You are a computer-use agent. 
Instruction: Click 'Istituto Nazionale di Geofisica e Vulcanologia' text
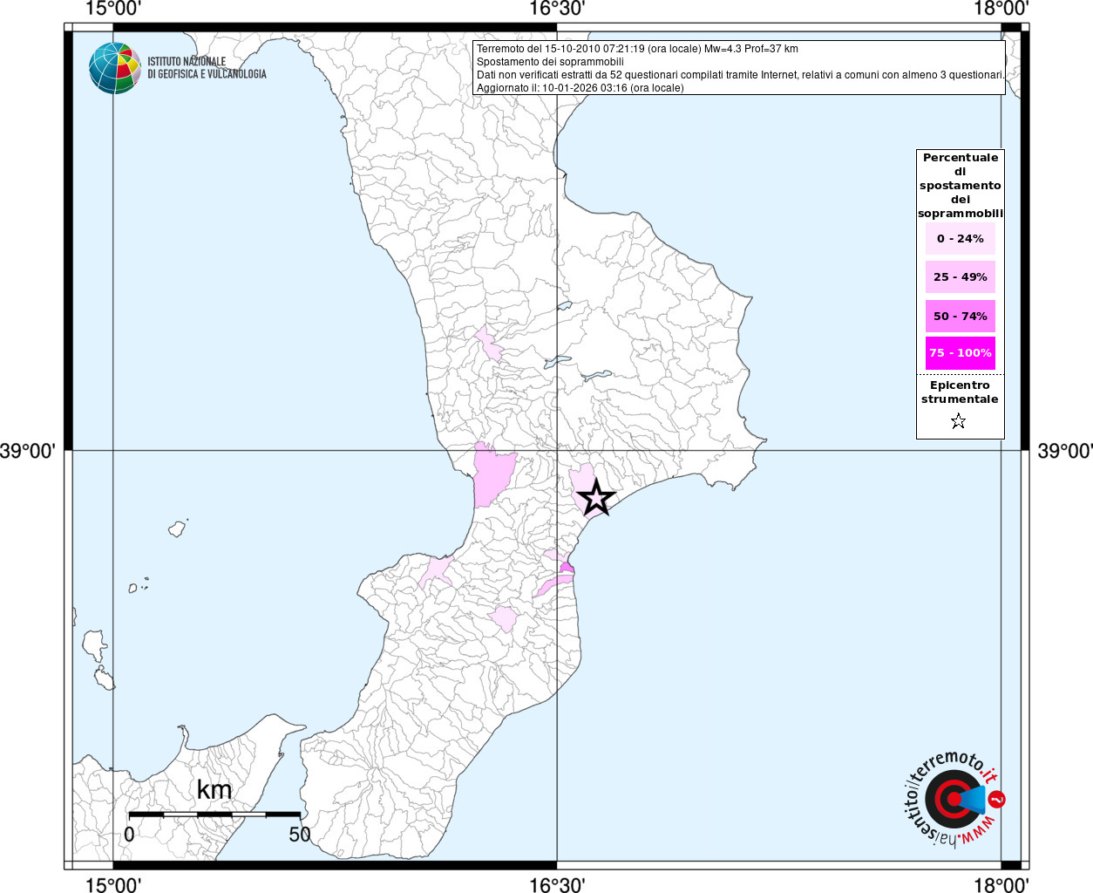click(x=207, y=68)
